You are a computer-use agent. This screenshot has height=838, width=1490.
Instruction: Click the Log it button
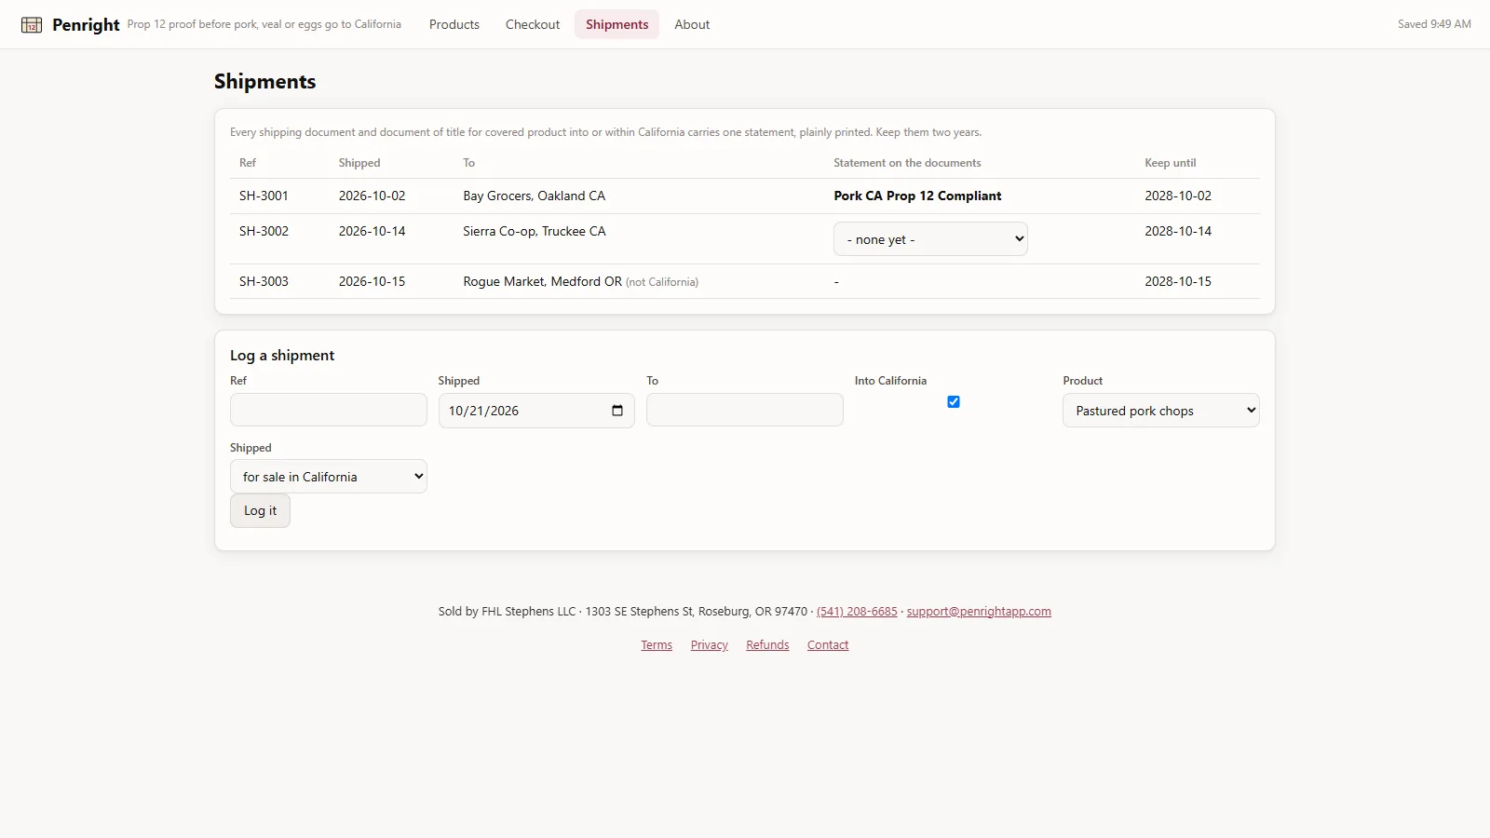(x=260, y=510)
